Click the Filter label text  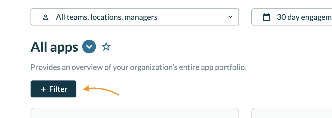coord(58,89)
